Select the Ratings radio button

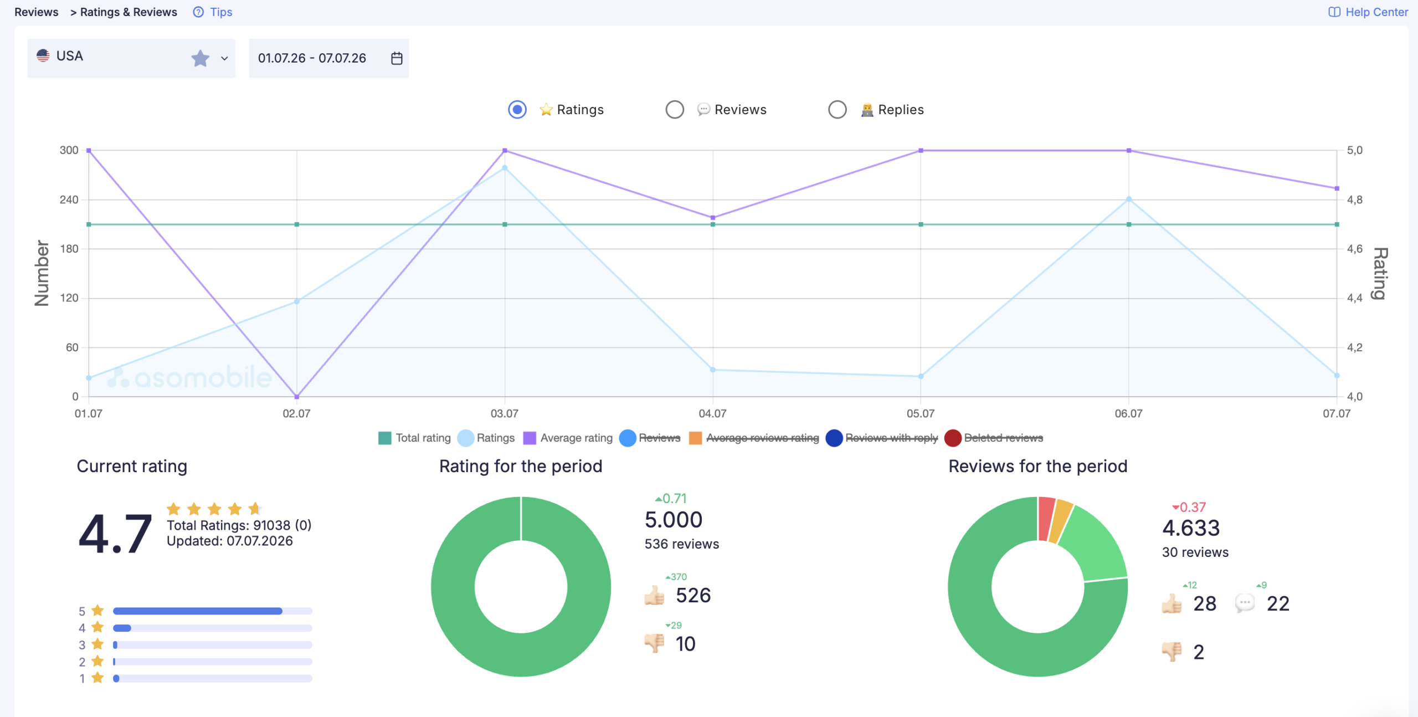[x=517, y=110]
